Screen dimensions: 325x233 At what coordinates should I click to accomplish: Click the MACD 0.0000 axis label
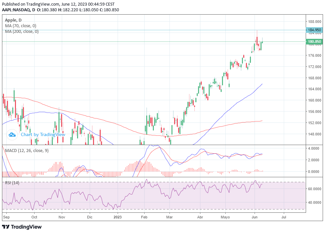click(314, 172)
